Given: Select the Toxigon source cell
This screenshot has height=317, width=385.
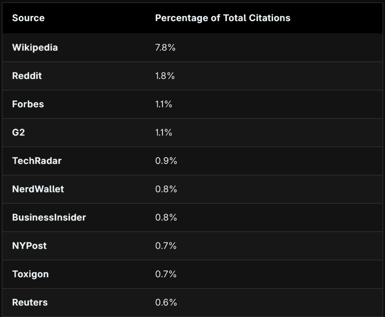Looking at the screenshot, I should click(30, 274).
